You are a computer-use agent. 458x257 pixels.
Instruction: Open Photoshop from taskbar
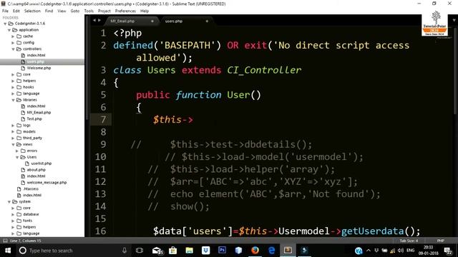pos(222,250)
